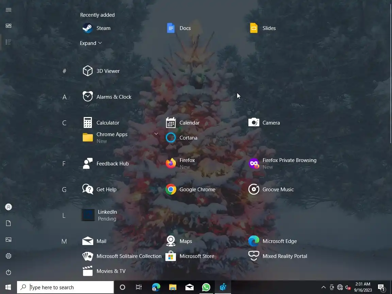
Task: Open the Pictures folder shortcut
Action: (9, 240)
